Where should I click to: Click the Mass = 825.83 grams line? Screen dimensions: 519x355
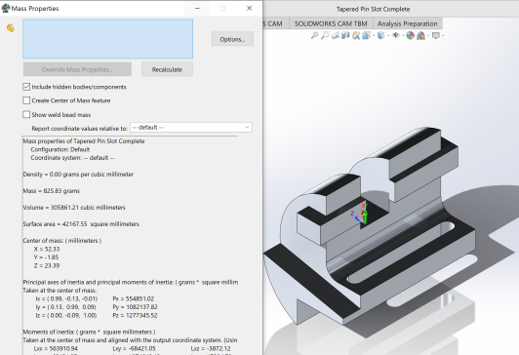(52, 191)
